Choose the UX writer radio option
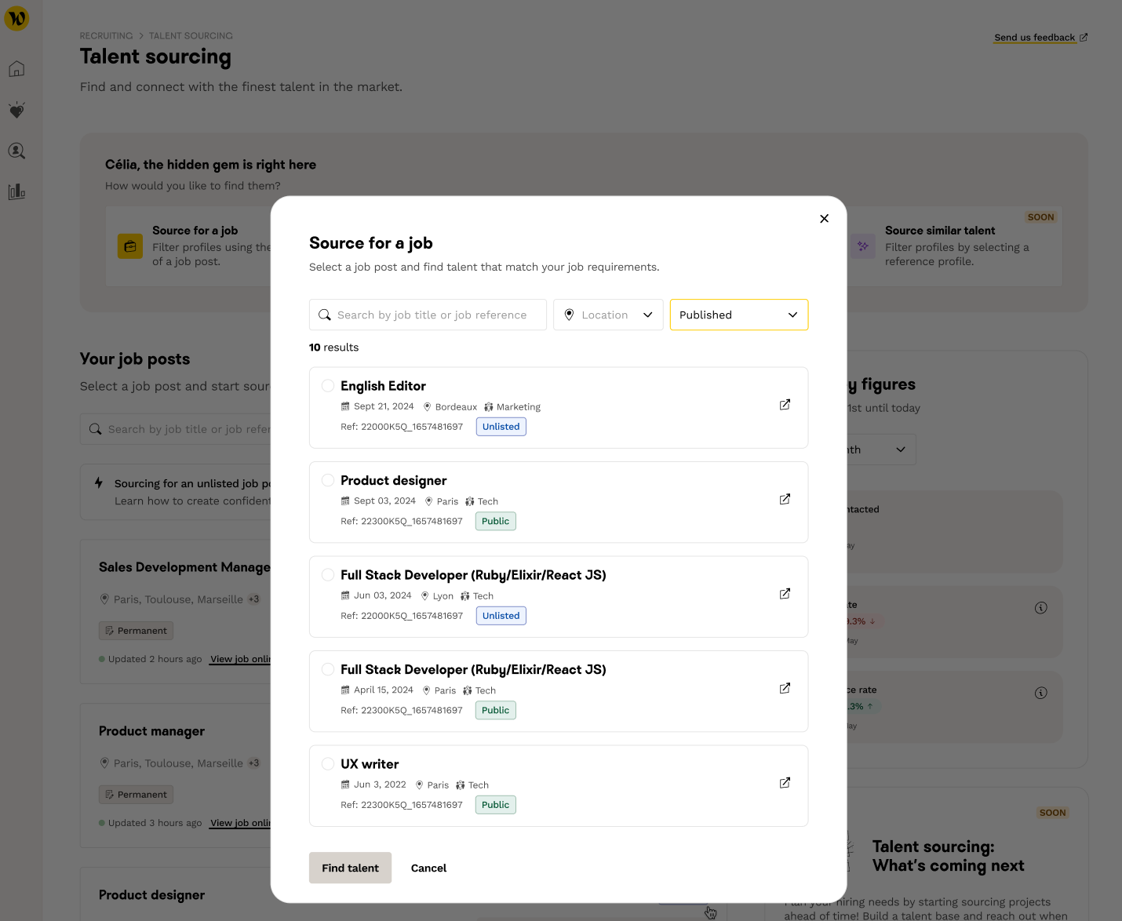Viewport: 1122px width, 921px height. pyautogui.click(x=328, y=764)
